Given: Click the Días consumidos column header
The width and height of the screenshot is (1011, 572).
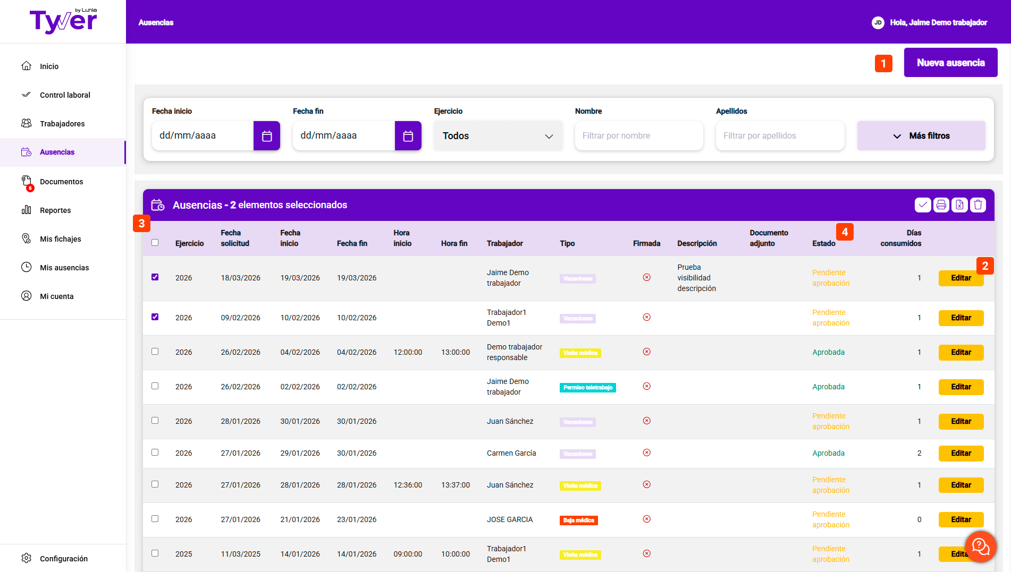Looking at the screenshot, I should click(900, 238).
